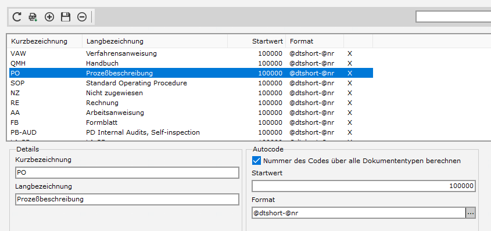This screenshot has height=231, width=491.
Task: Focus the Kurzbezeichnung input field containing PO
Action: pyautogui.click(x=127, y=172)
